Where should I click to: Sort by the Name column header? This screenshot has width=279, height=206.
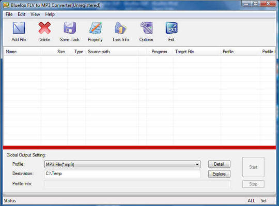tap(22, 52)
